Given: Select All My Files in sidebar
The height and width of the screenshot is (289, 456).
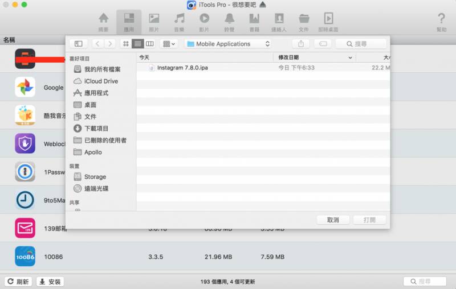Looking at the screenshot, I should (x=97, y=69).
